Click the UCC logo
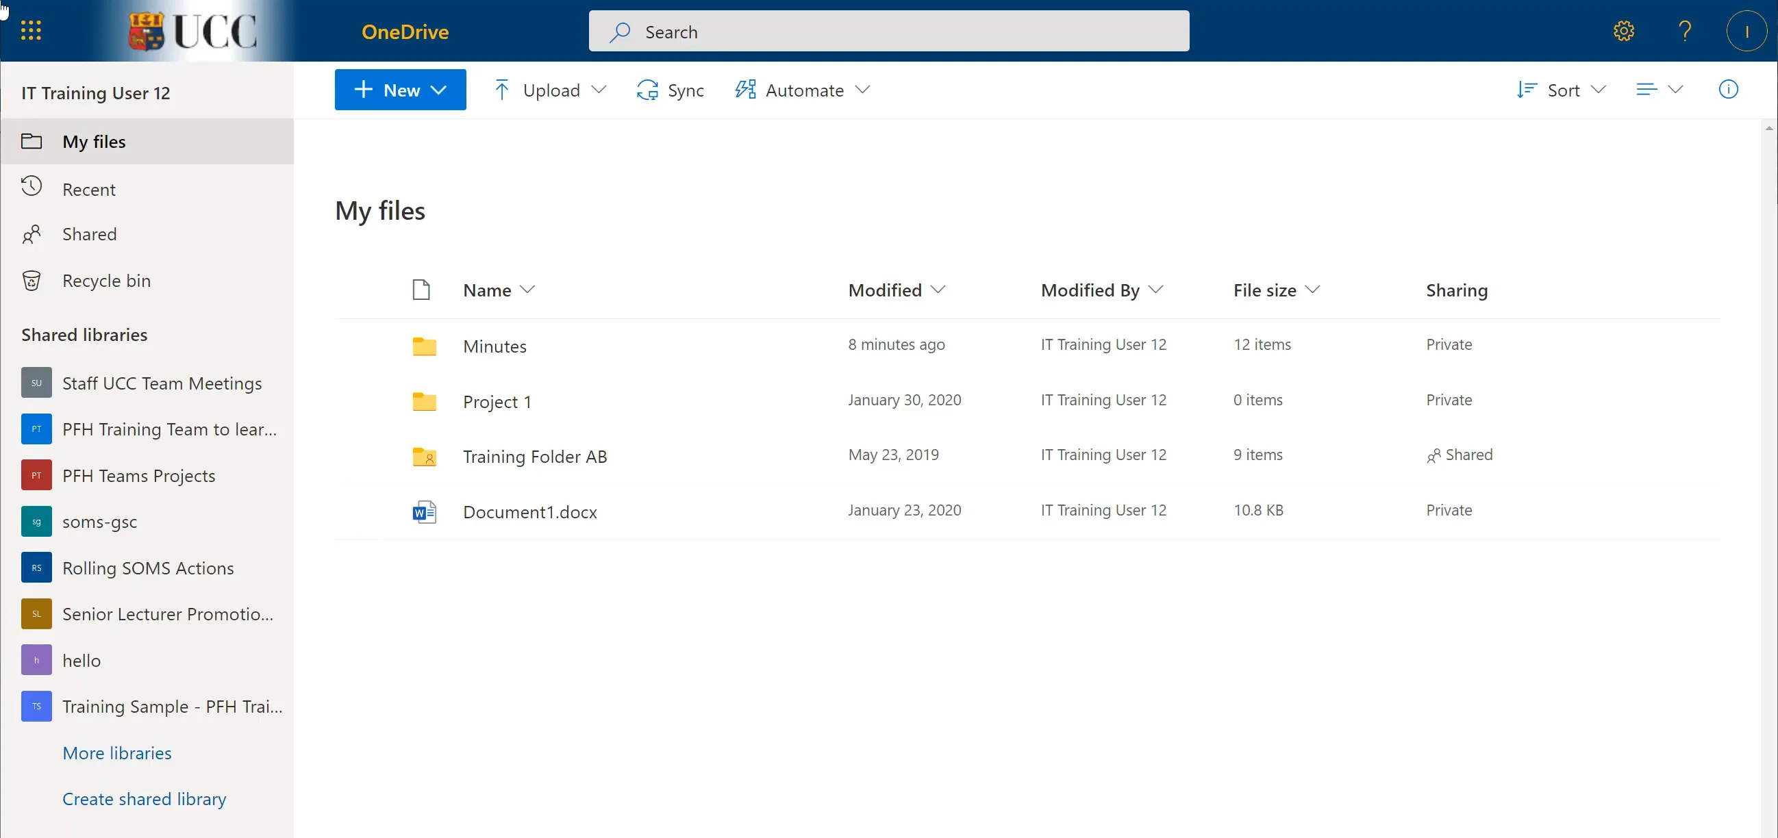This screenshot has height=838, width=1778. [192, 31]
